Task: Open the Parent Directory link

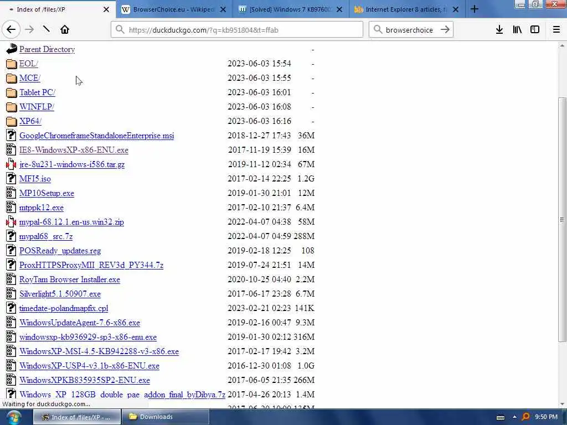Action: (47, 49)
